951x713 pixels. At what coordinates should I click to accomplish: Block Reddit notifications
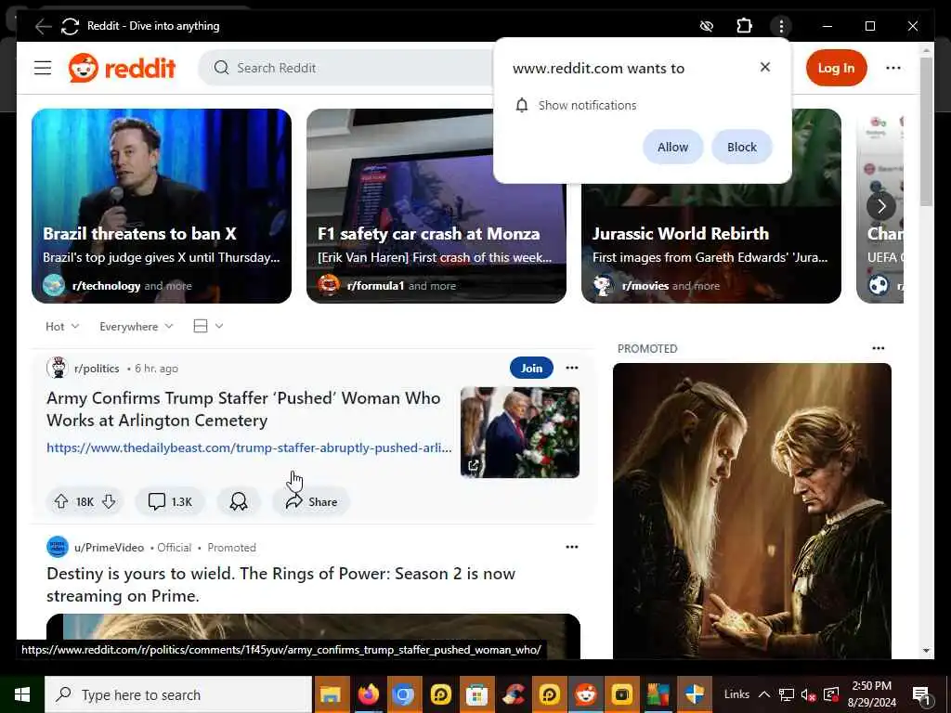click(x=741, y=147)
